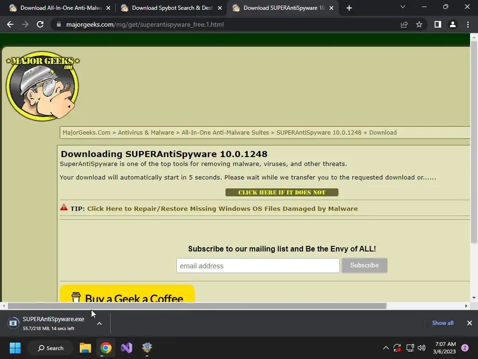478x359 pixels.
Task: Open the network tray icon
Action: [410, 348]
